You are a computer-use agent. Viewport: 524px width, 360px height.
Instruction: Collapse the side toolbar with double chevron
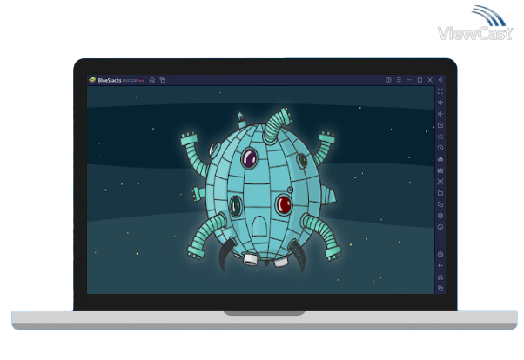[x=440, y=80]
